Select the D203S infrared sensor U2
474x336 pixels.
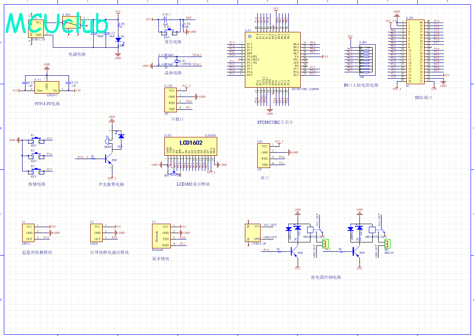click(97, 233)
